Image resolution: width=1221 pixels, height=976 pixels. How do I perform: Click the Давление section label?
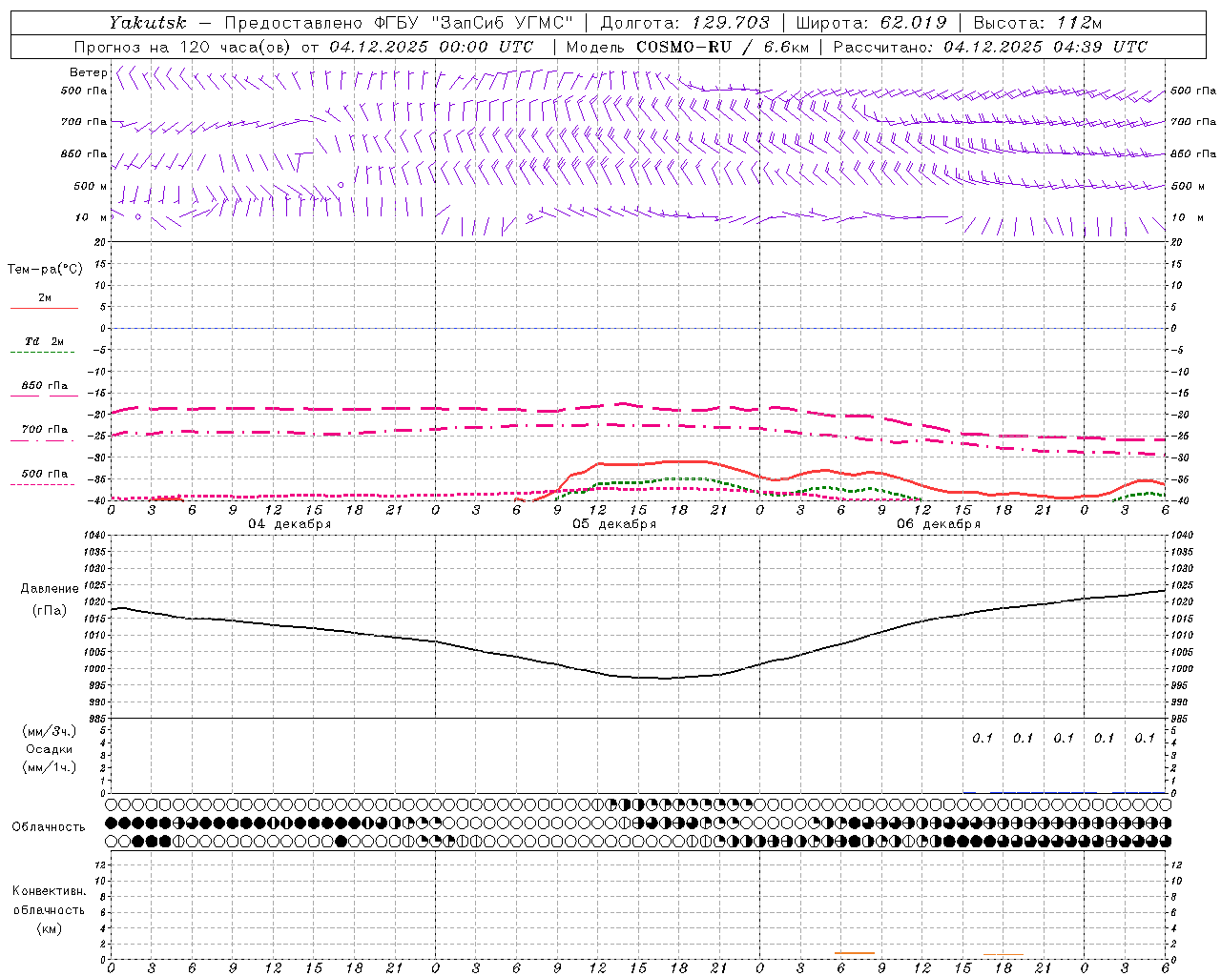50,589
